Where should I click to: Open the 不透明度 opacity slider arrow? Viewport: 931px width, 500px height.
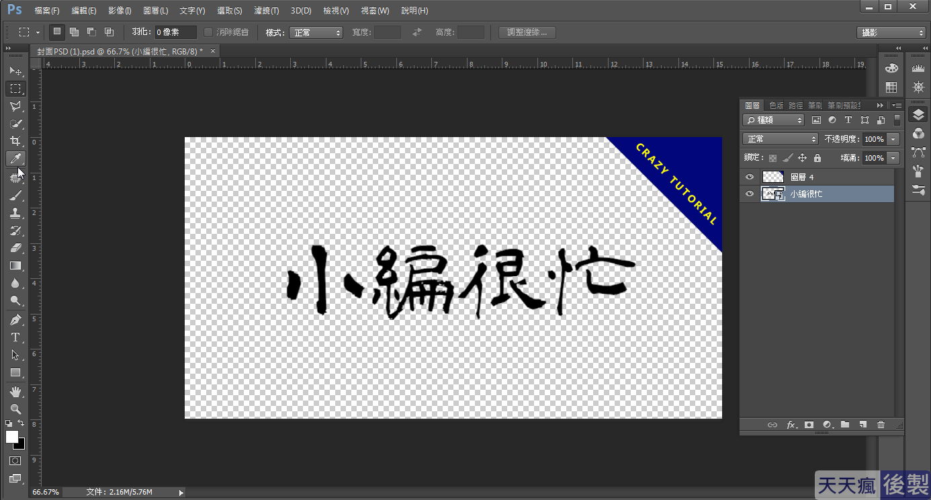tap(893, 139)
